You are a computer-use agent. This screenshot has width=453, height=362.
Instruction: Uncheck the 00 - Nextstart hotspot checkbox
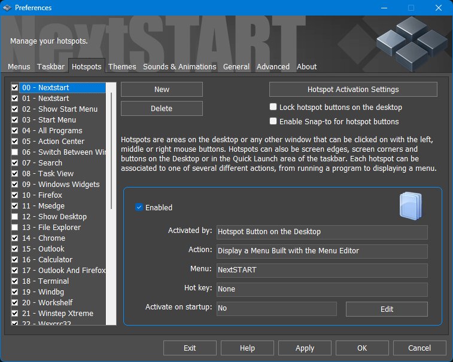click(x=15, y=87)
